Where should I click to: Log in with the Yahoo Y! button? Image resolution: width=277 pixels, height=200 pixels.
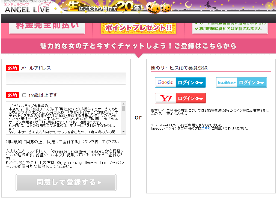tap(180, 98)
